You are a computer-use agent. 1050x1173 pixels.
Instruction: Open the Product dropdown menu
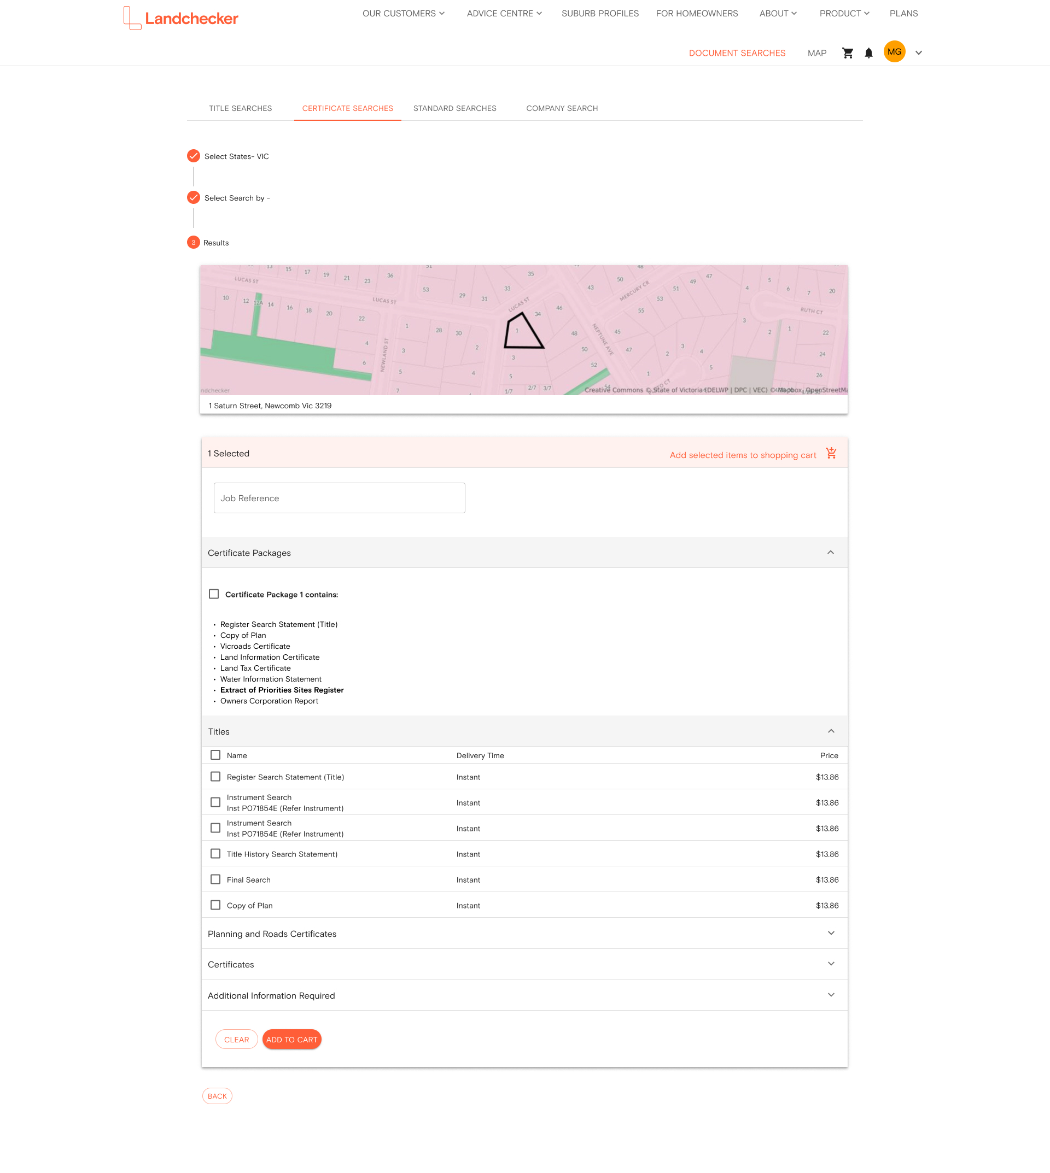844,13
